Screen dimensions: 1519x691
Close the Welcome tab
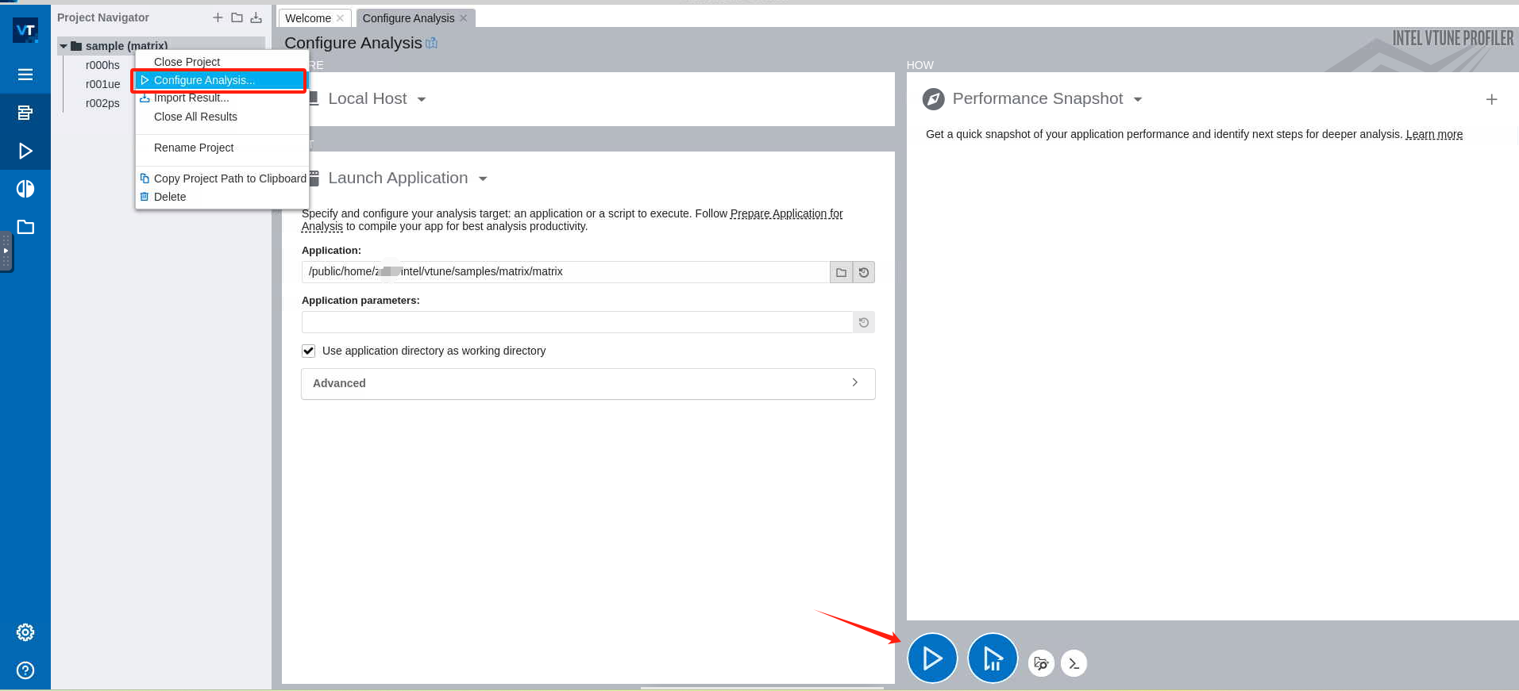(340, 18)
